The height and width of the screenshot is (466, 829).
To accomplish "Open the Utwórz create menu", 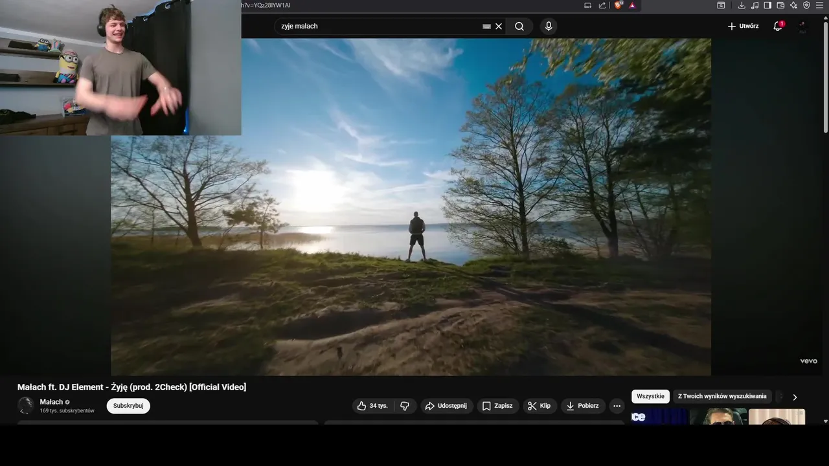I will point(743,27).
